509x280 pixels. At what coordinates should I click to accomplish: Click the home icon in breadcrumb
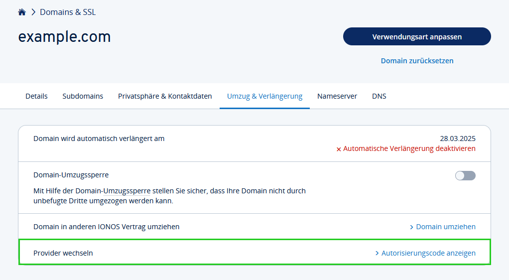tap(22, 12)
